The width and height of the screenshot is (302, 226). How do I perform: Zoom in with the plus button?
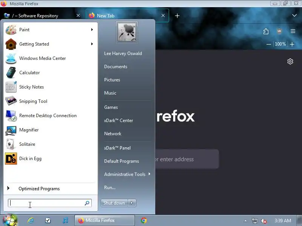[x=292, y=44]
